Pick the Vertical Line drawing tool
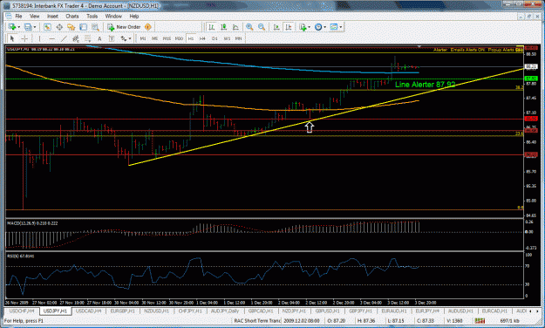The image size is (545, 328). [x=39, y=38]
